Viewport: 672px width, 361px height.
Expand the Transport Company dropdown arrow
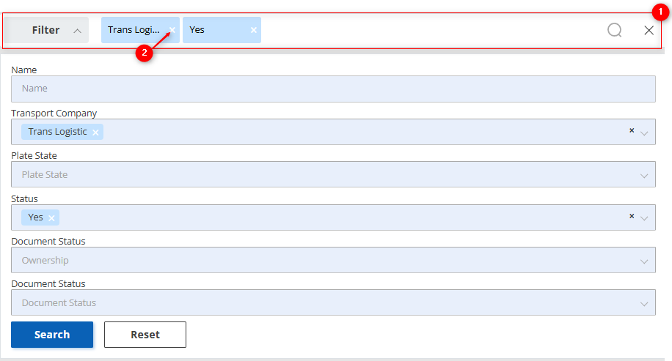click(x=644, y=133)
